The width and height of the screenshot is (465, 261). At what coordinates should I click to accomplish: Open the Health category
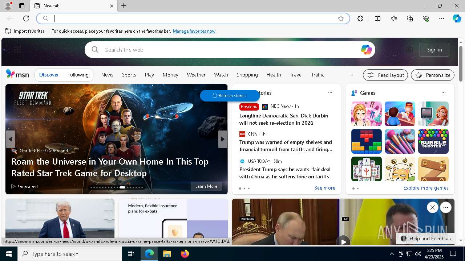coord(274,75)
